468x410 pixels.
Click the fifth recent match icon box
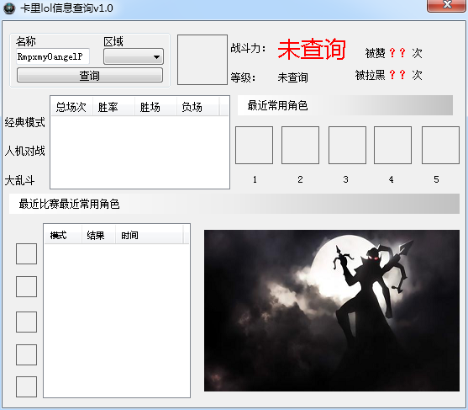click(26, 386)
